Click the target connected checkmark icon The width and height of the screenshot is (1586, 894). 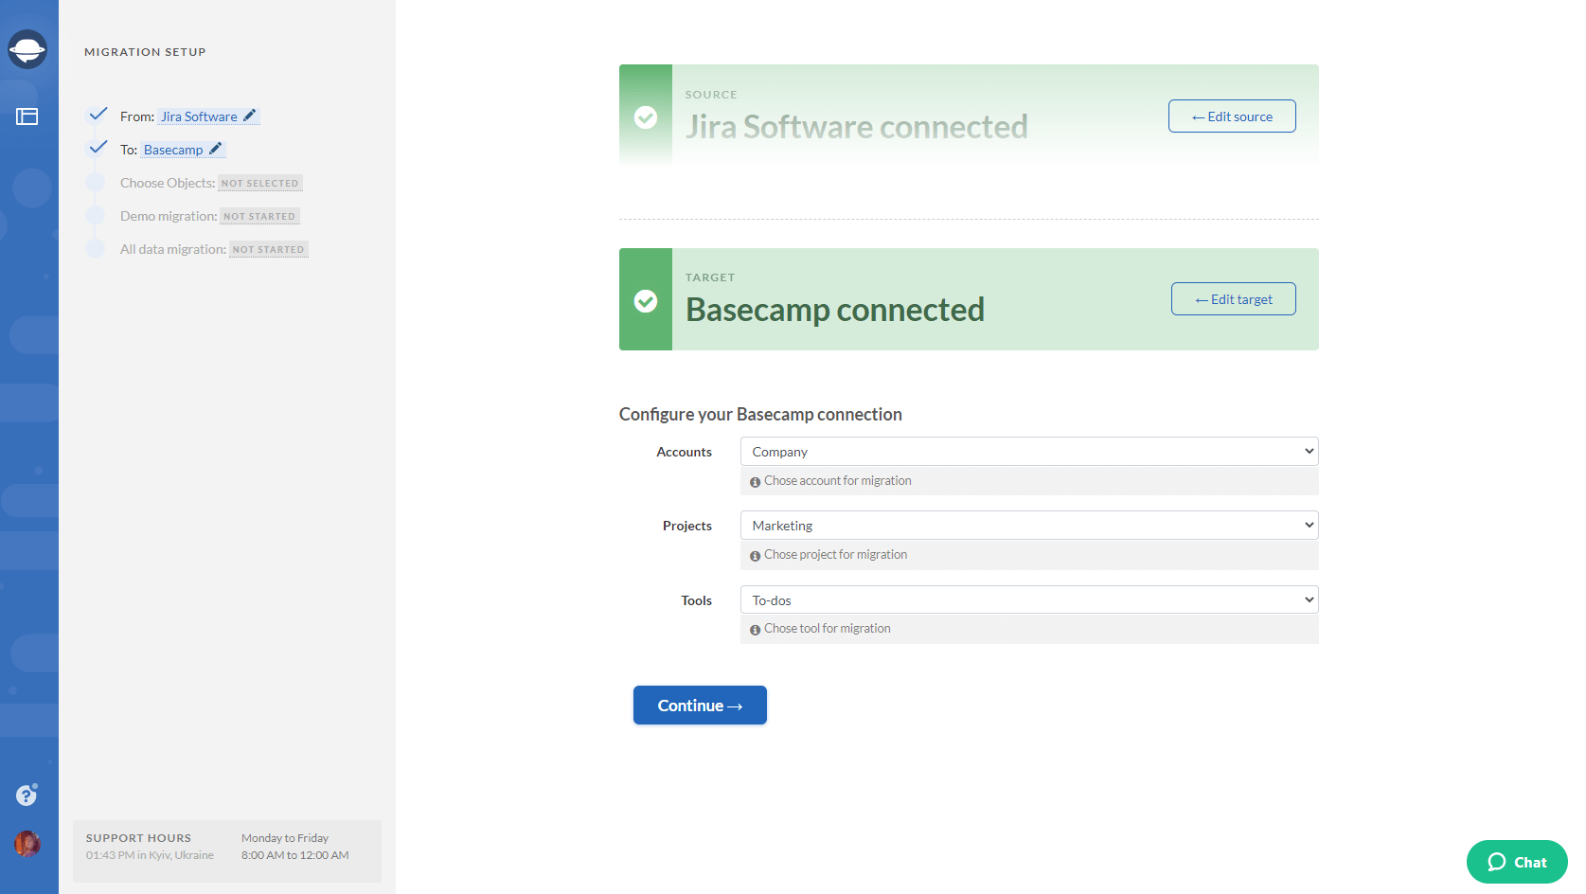click(646, 300)
